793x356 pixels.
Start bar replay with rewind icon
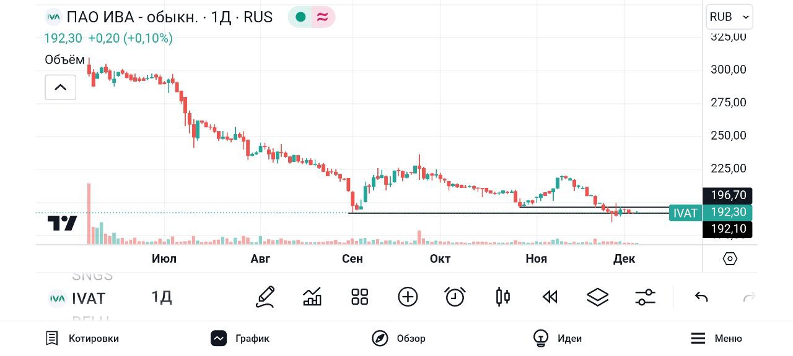coord(550,297)
